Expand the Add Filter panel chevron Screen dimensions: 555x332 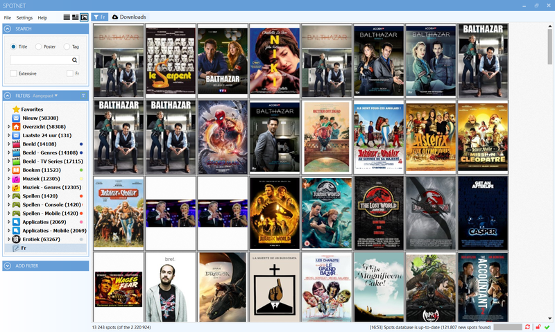point(8,265)
